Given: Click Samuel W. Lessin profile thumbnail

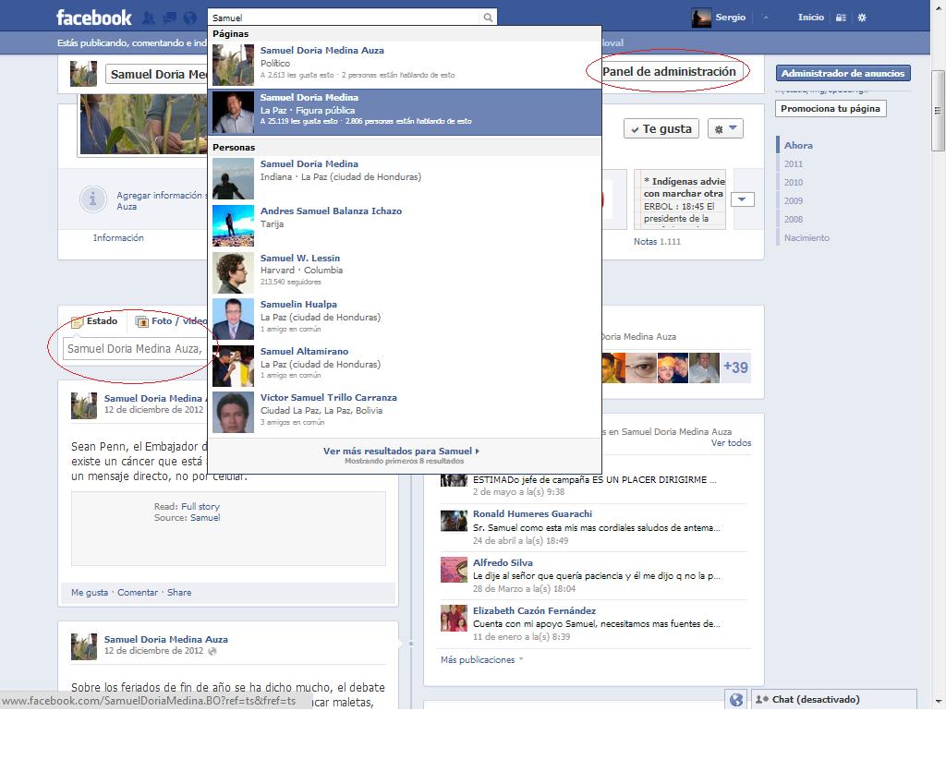Looking at the screenshot, I should coord(233,272).
